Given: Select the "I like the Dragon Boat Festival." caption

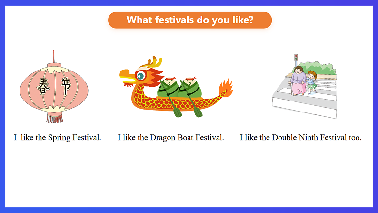Looking at the screenshot, I should pos(171,138).
